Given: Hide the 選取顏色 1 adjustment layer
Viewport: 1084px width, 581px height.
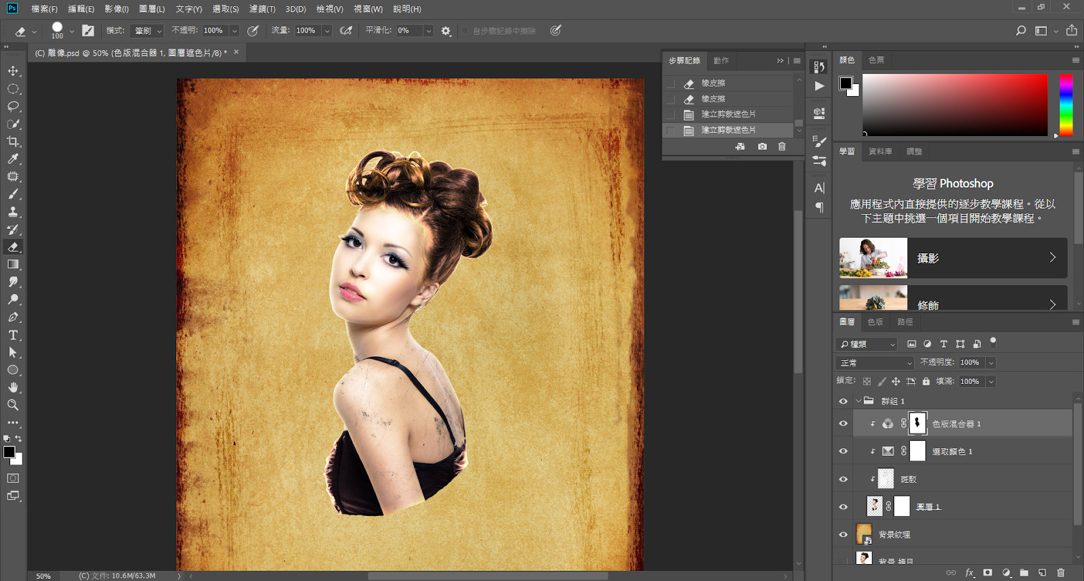Looking at the screenshot, I should point(843,451).
